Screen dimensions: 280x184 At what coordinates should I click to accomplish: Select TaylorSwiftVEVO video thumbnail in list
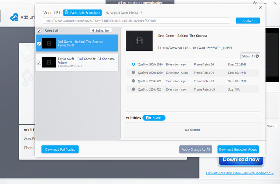tap(49, 62)
